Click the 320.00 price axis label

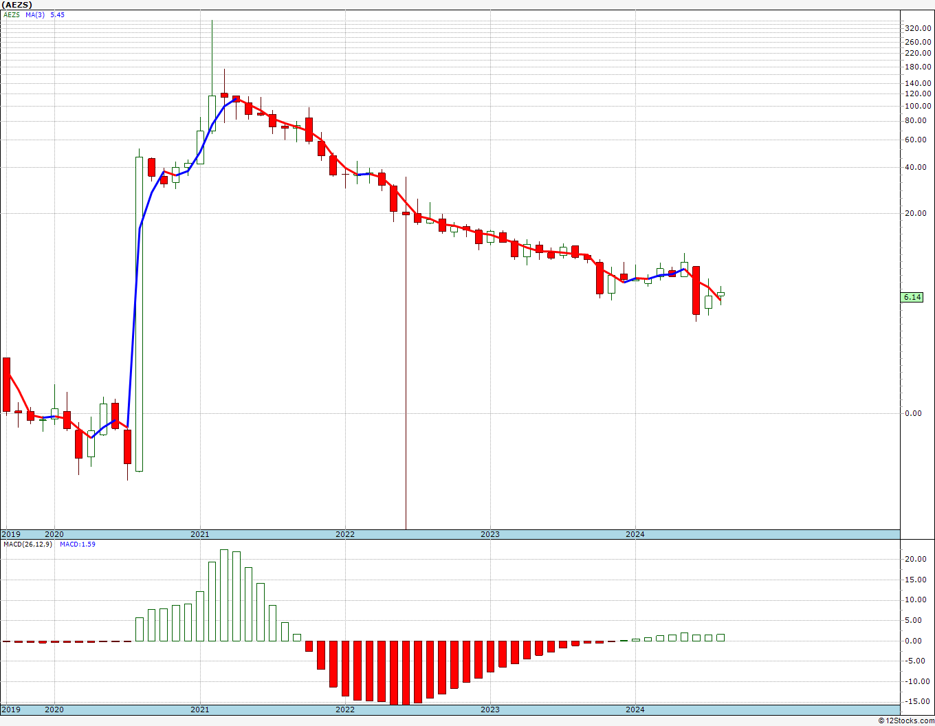[918, 28]
